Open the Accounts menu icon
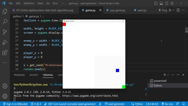Screen dimensions: 188x106 click(x=5, y=86)
